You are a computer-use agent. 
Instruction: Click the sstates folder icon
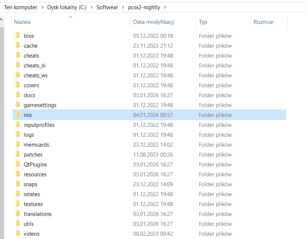pyautogui.click(x=18, y=194)
